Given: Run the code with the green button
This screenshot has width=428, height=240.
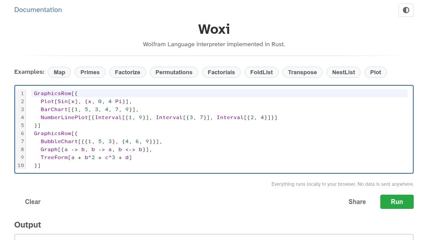Looking at the screenshot, I should (397, 202).
